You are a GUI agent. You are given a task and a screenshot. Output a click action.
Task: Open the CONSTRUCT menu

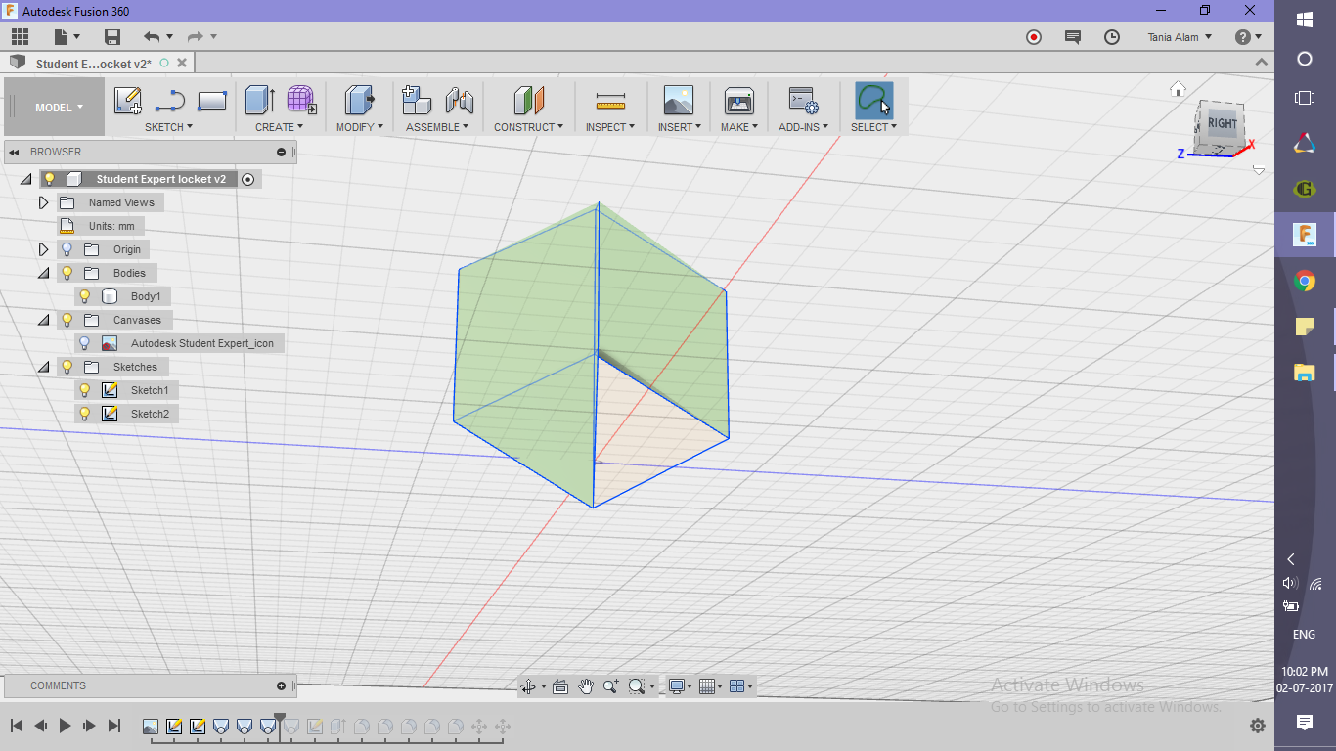[528, 127]
